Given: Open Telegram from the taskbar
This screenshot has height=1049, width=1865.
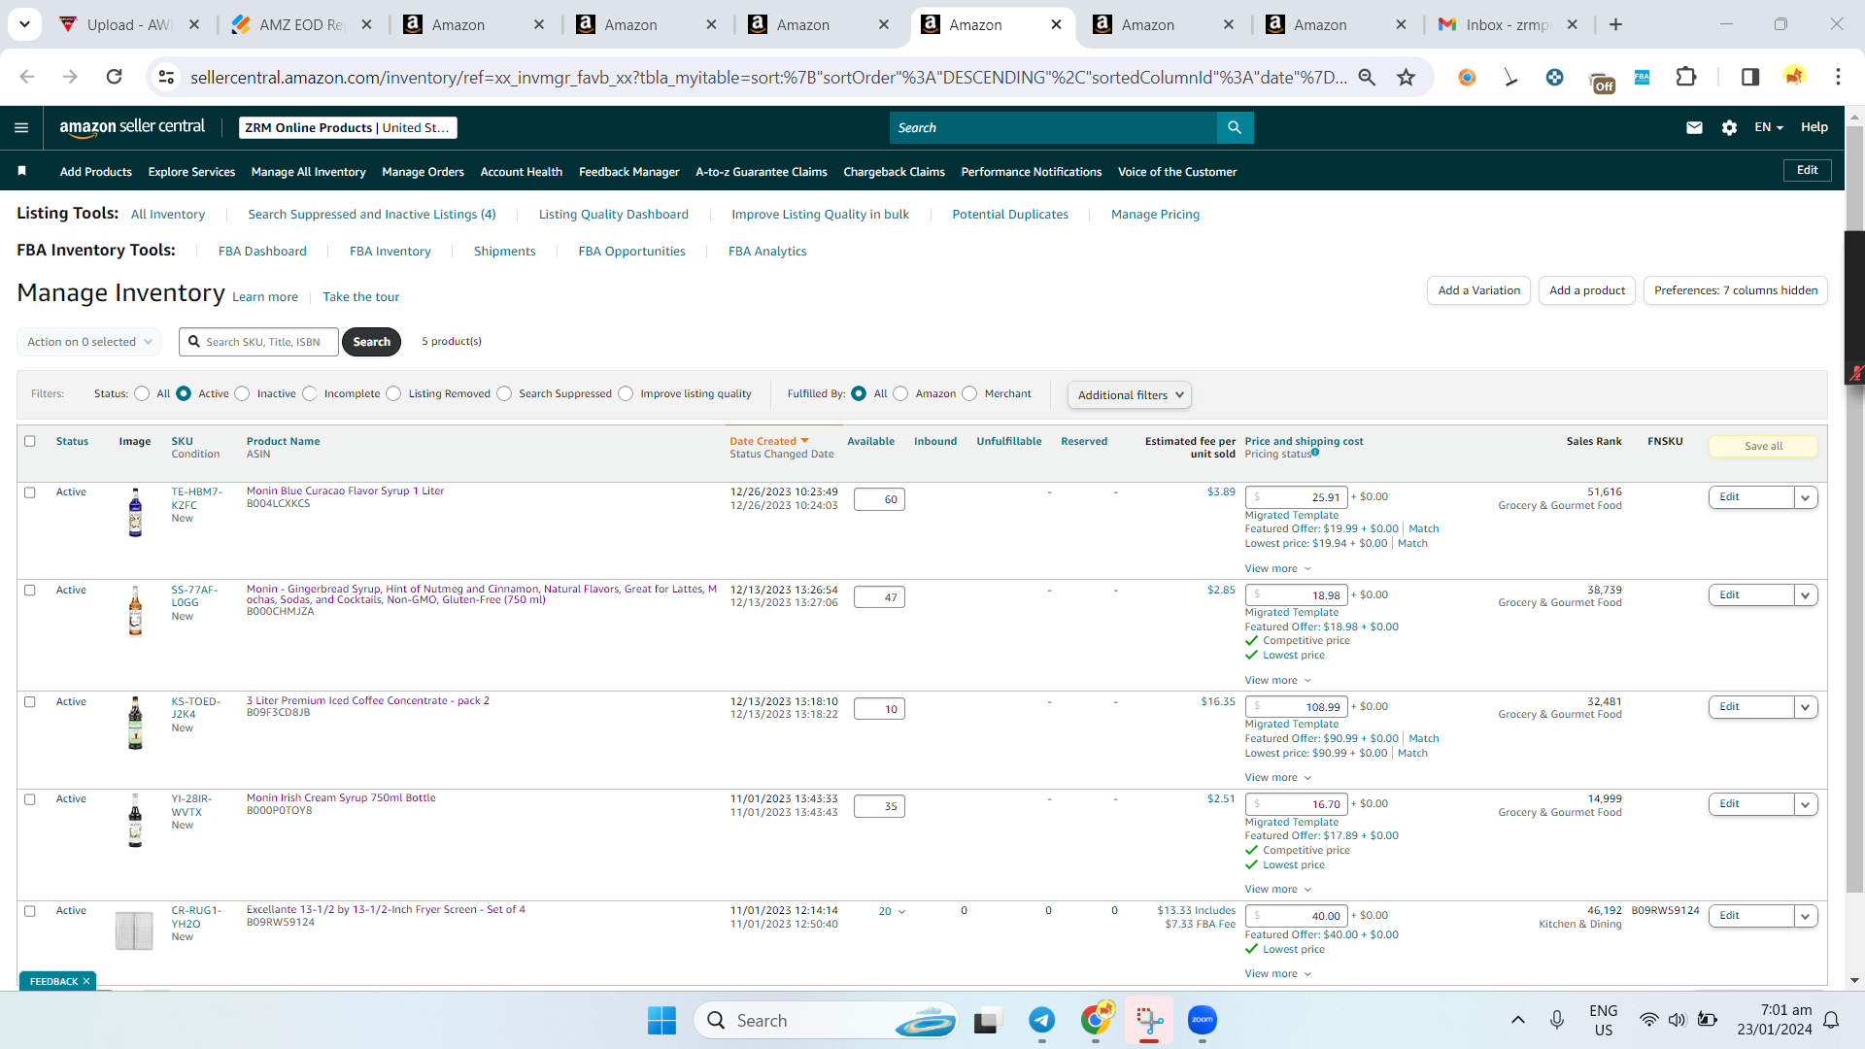Looking at the screenshot, I should tap(1042, 1021).
